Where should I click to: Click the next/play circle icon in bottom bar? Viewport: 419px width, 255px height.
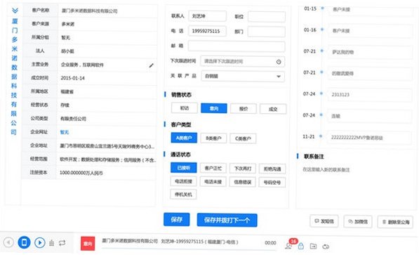pyautogui.click(x=40, y=242)
